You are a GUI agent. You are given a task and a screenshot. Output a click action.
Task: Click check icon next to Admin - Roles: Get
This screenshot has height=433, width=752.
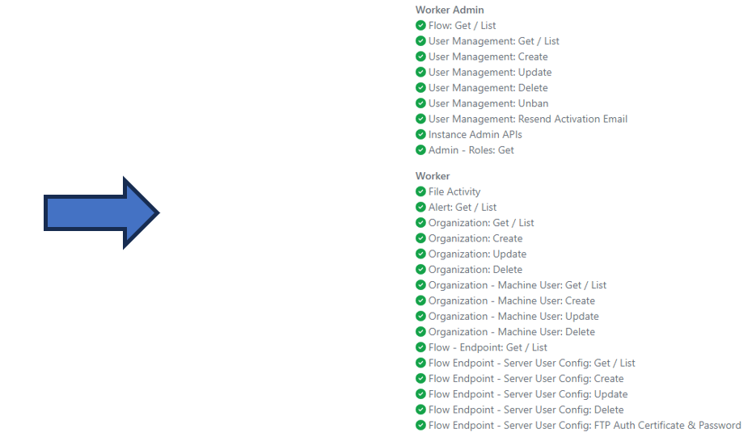tap(420, 150)
